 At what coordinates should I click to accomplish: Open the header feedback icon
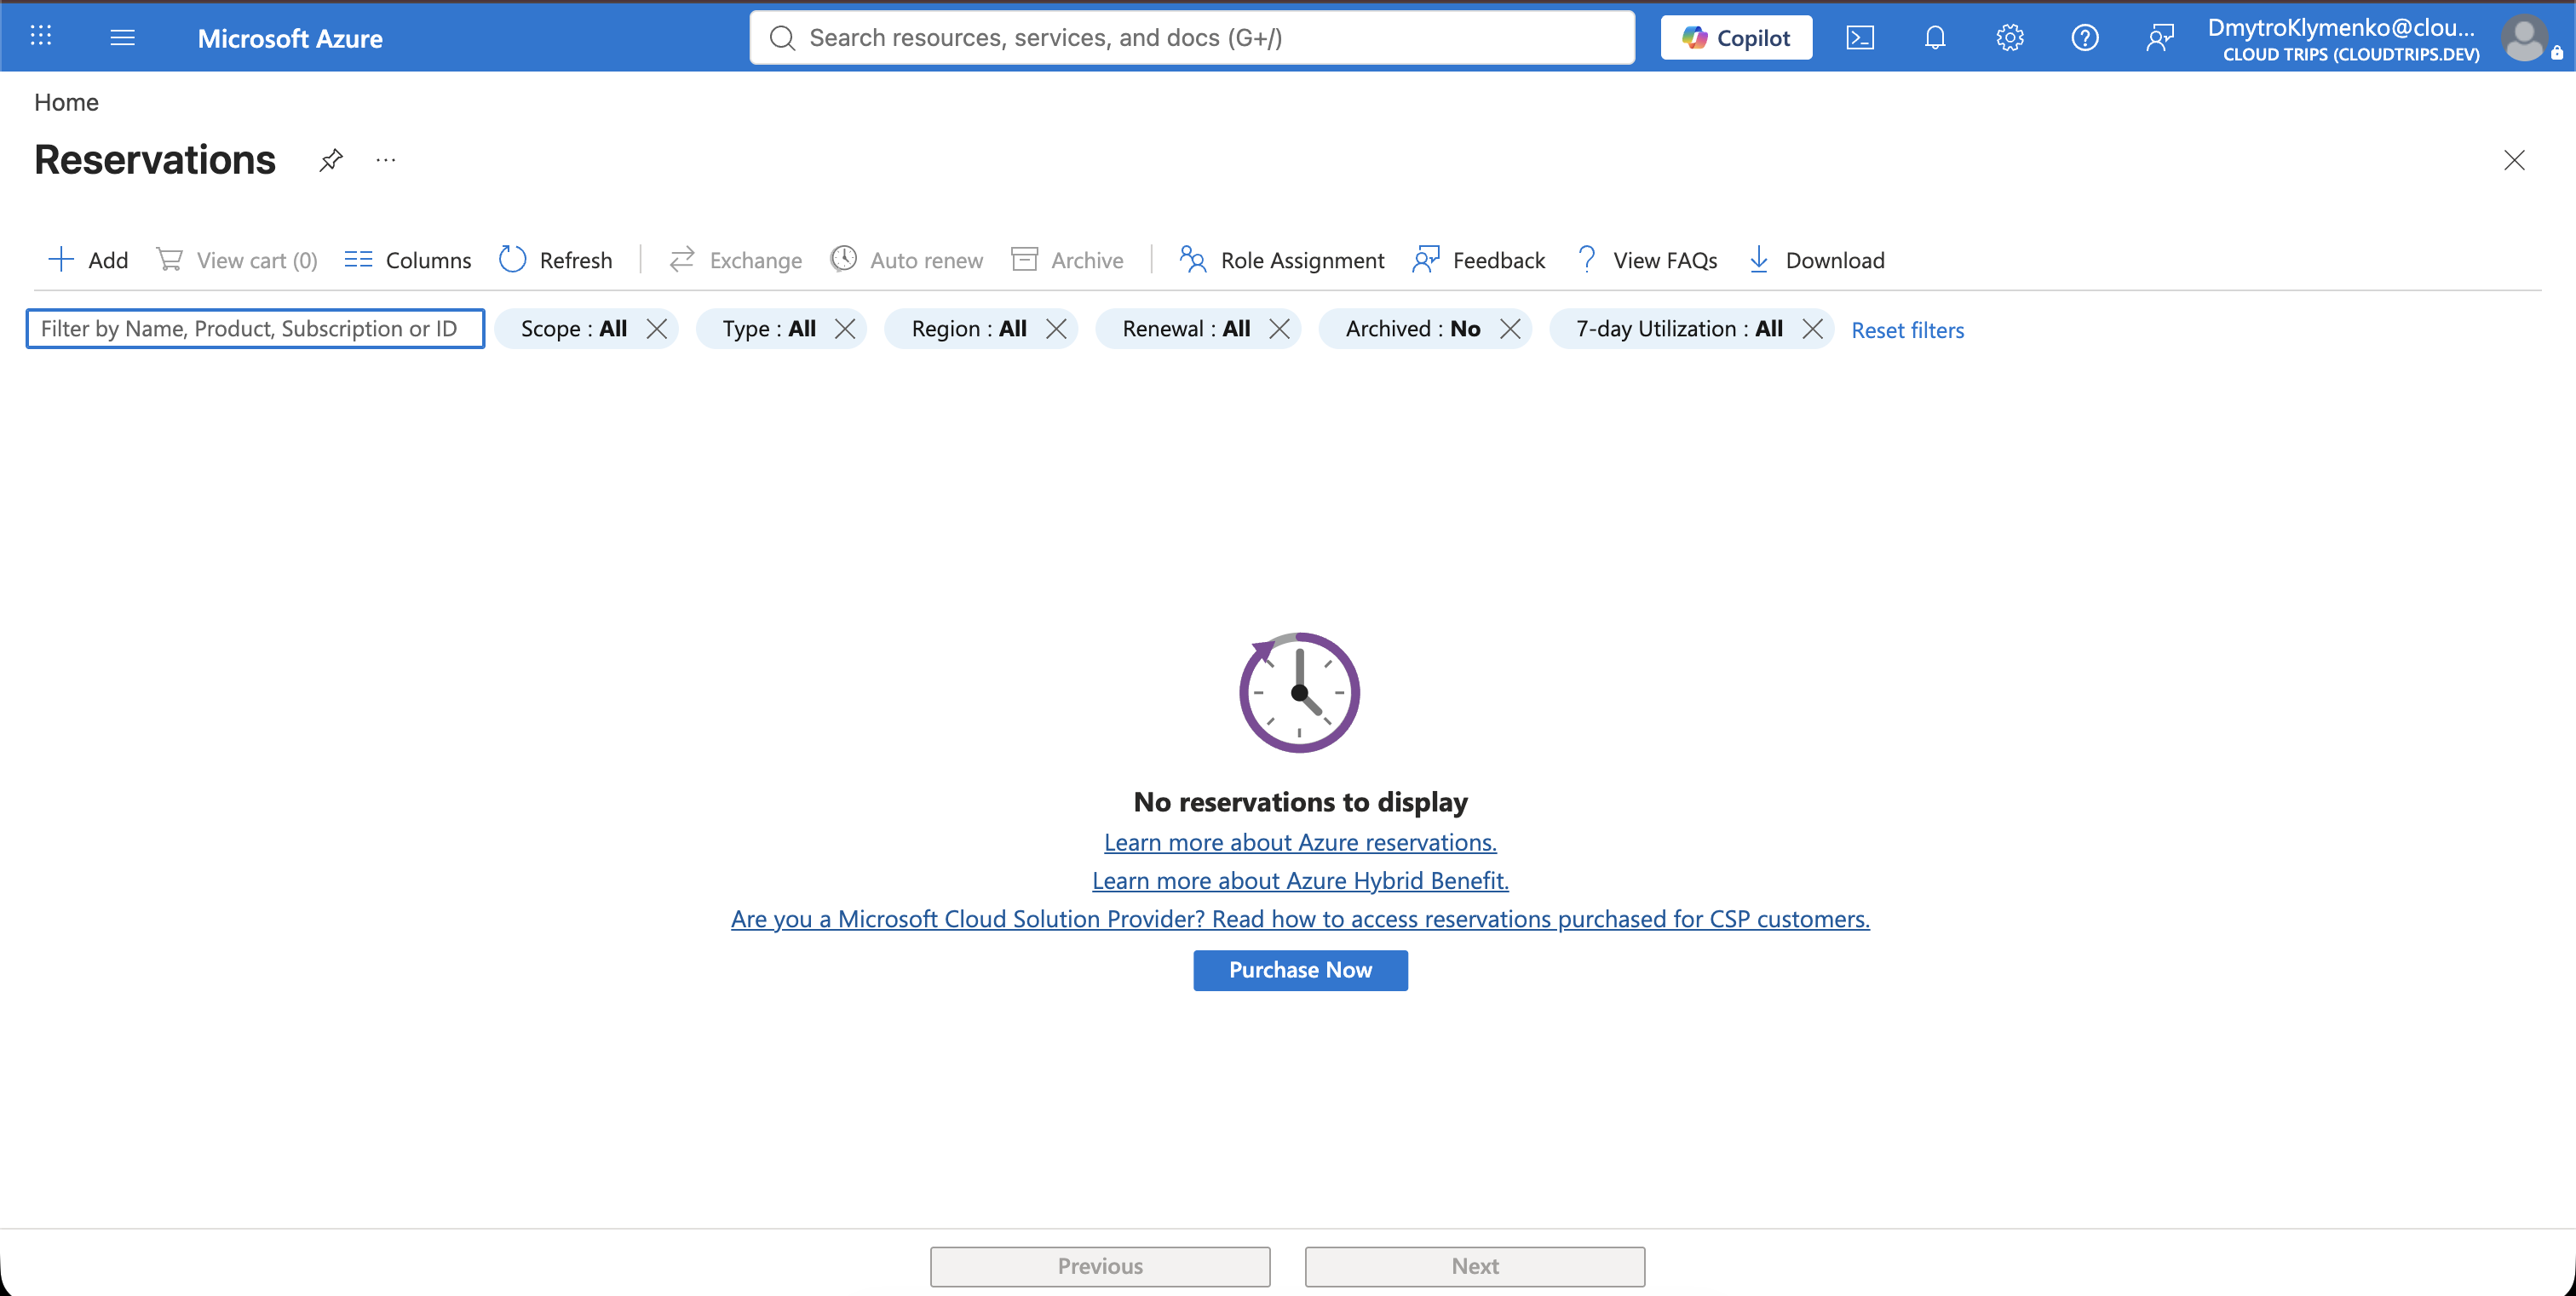tap(2160, 37)
